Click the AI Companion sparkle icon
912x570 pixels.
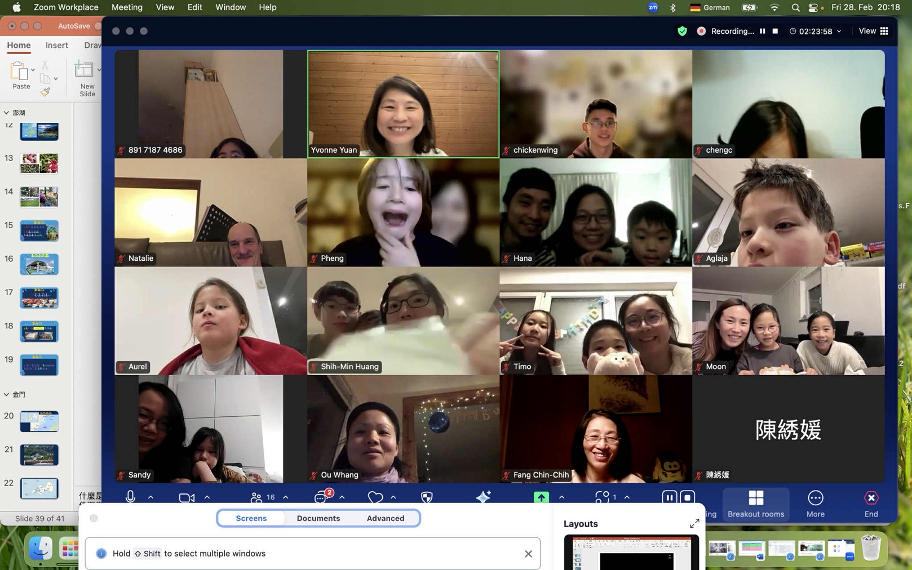pos(483,497)
